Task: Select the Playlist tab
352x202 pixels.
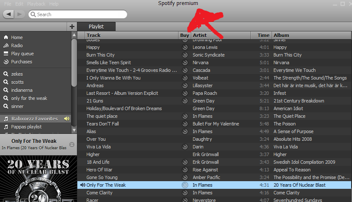Action: pos(97,27)
